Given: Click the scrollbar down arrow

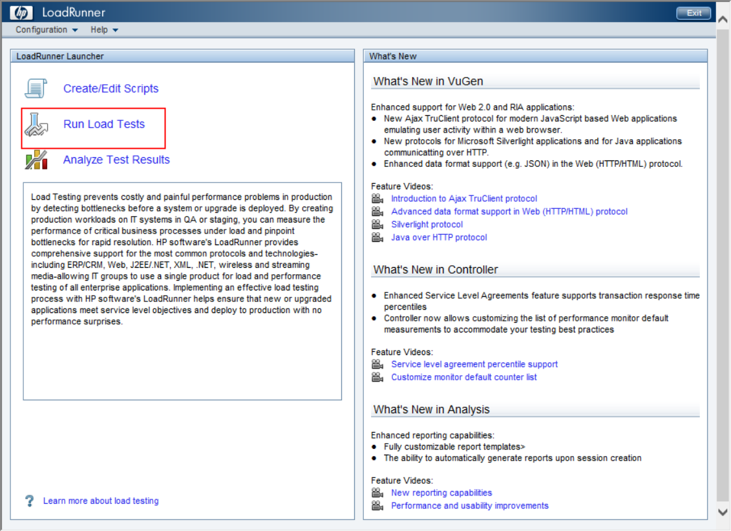Looking at the screenshot, I should tap(723, 512).
